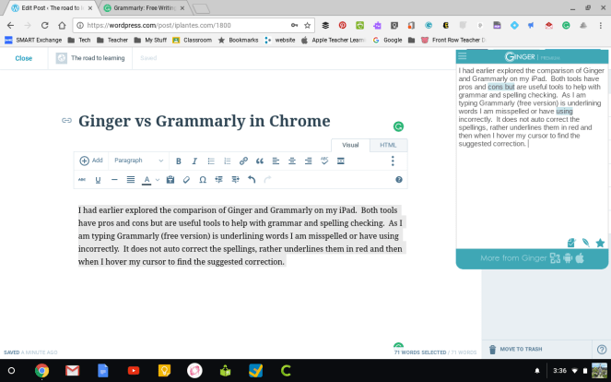This screenshot has width=611, height=382.
Task: Justify the paragraph text
Action: click(131, 180)
